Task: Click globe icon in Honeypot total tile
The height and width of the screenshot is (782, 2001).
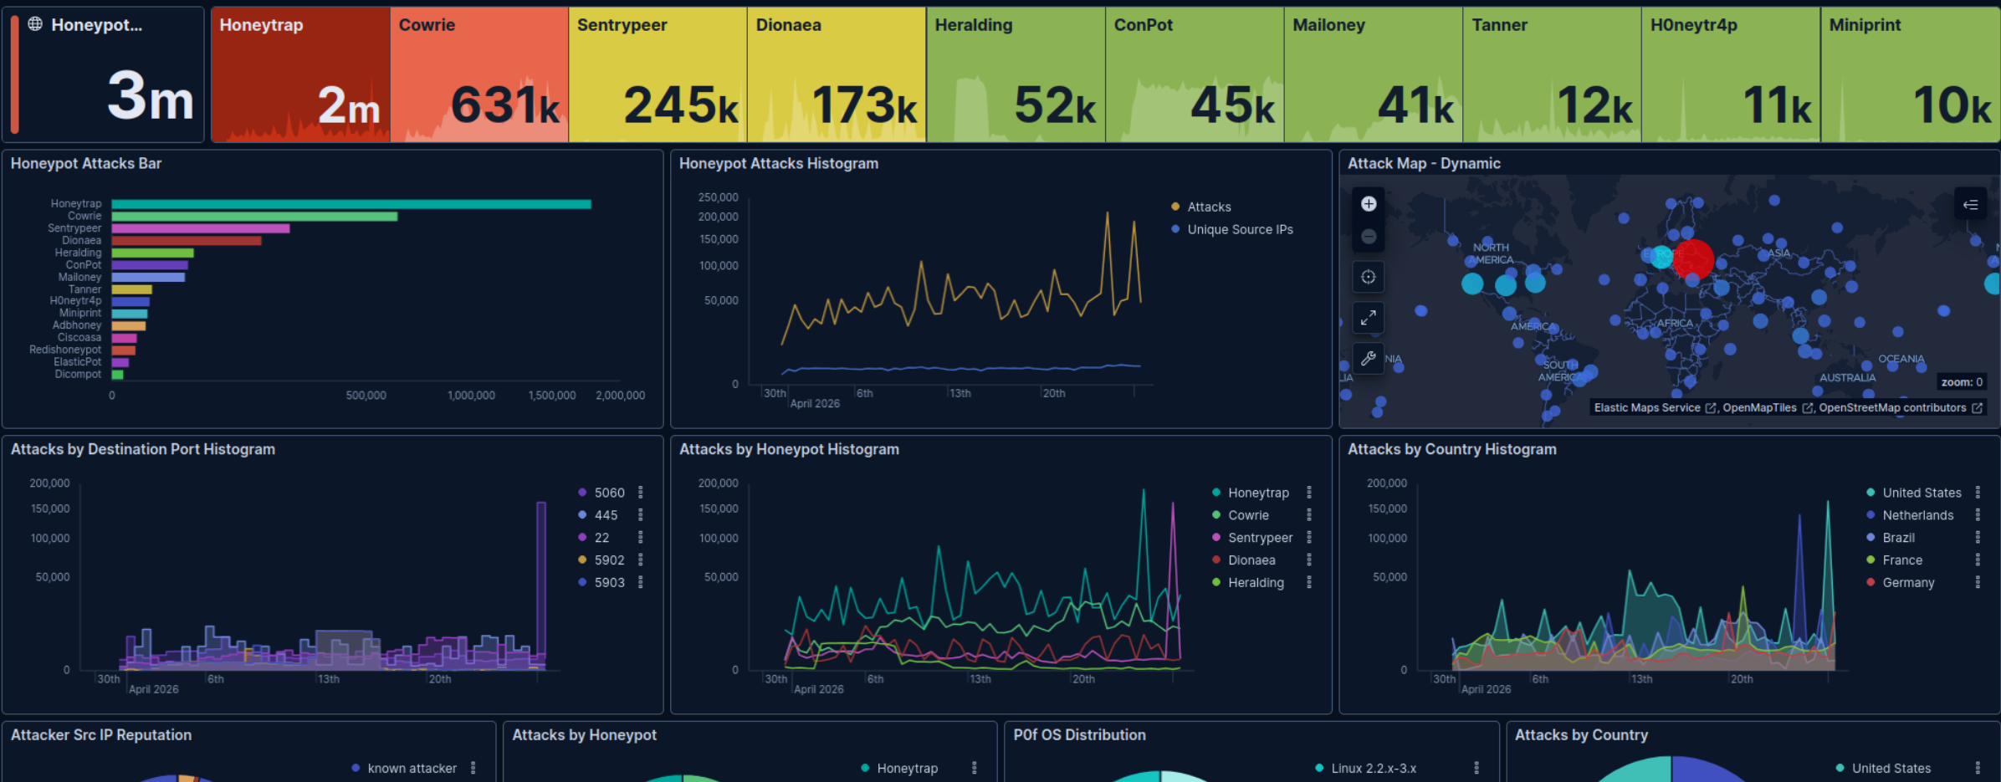Action: 35,24
